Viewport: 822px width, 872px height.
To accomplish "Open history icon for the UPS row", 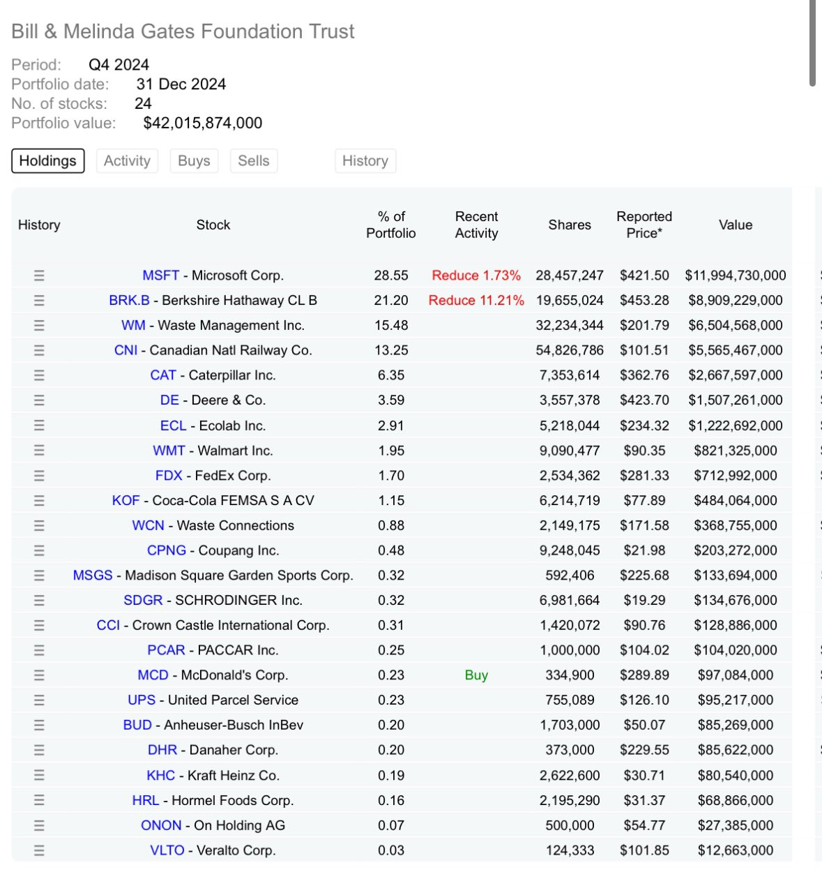I will [39, 700].
